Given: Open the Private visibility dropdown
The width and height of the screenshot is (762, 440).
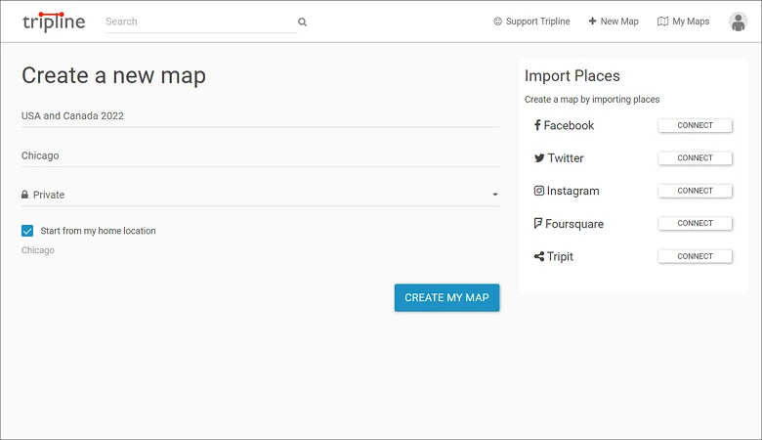Looking at the screenshot, I should (x=260, y=195).
